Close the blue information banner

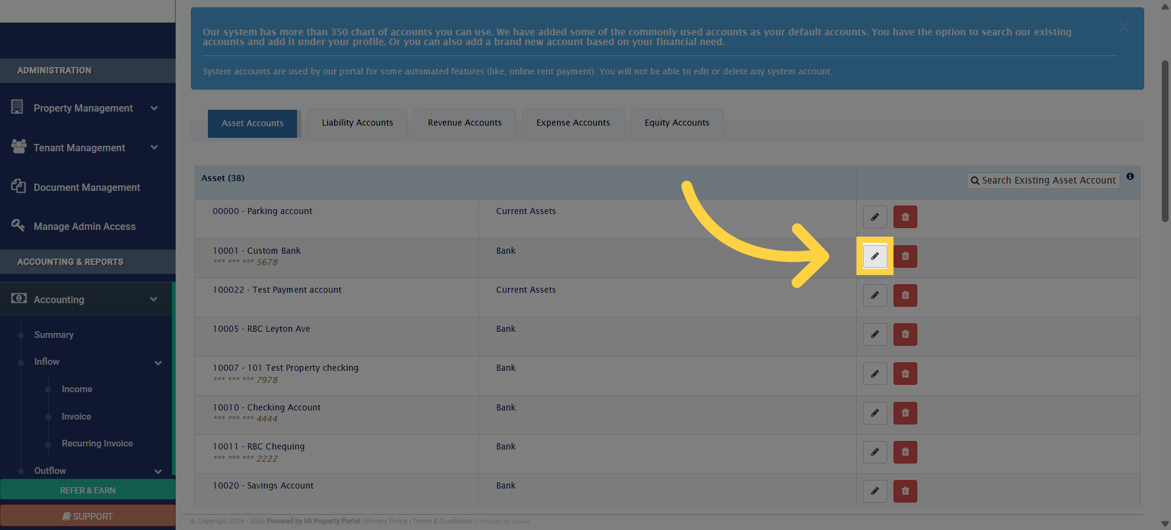[1124, 27]
